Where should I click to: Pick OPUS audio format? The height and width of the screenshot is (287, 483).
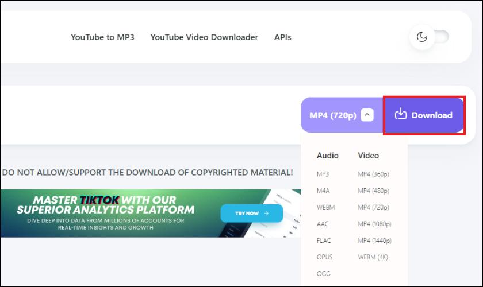(325, 257)
